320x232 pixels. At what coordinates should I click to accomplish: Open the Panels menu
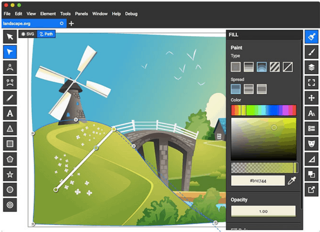[81, 14]
